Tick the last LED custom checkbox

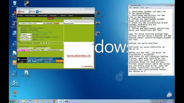pos(49,43)
